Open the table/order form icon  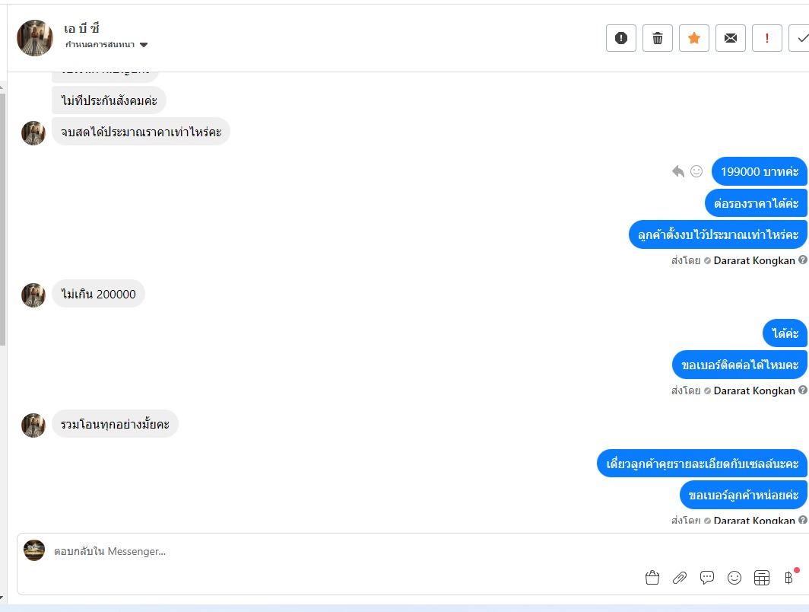click(x=762, y=578)
